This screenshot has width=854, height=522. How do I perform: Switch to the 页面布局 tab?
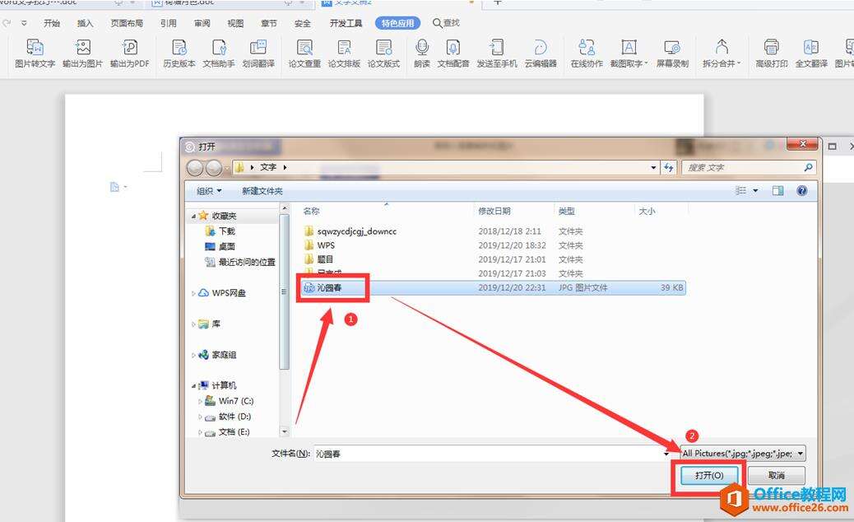pyautogui.click(x=127, y=23)
